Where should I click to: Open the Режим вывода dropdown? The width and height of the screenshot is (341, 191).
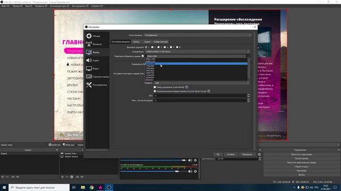(x=198, y=35)
